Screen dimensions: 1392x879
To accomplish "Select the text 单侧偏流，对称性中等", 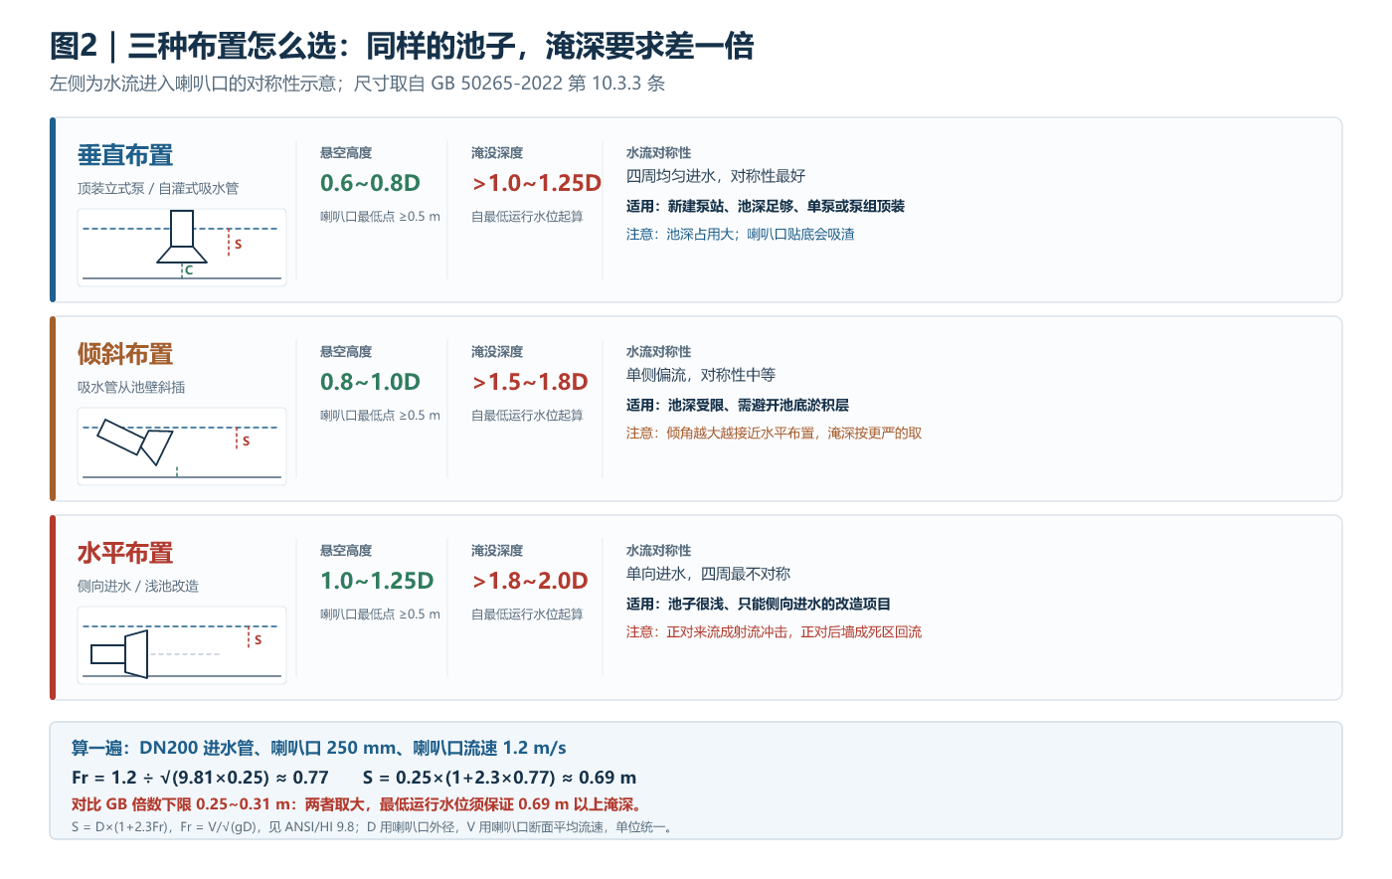I will click(701, 375).
